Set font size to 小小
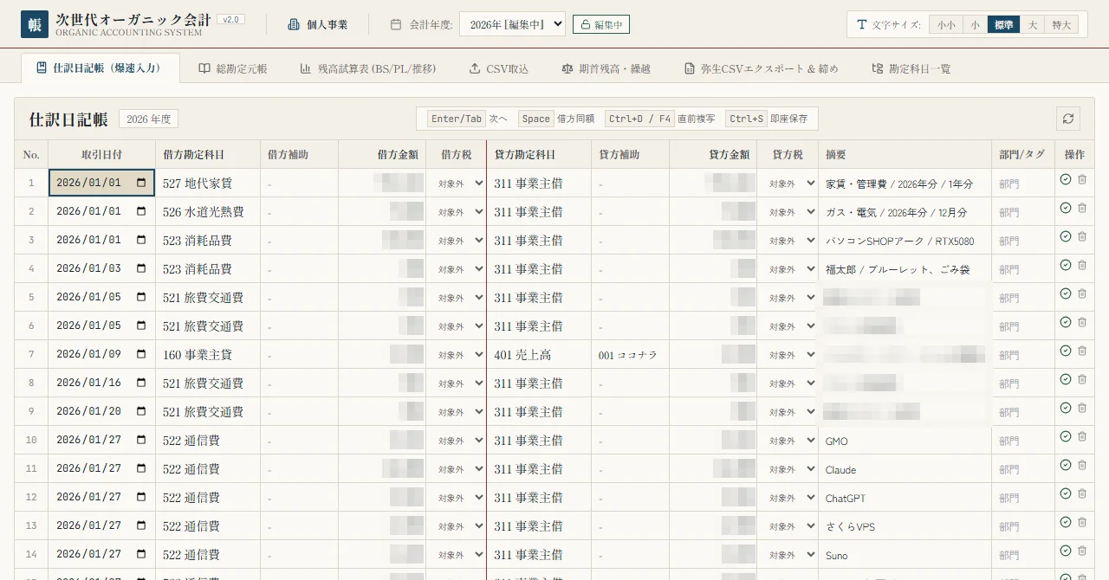This screenshot has width=1109, height=580. (x=945, y=25)
